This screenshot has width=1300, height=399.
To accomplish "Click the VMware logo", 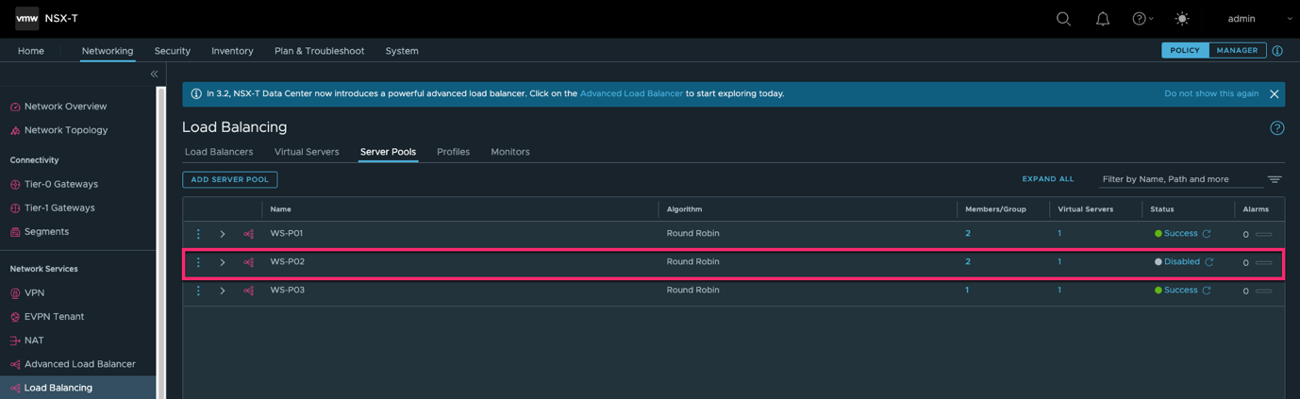I will click(26, 18).
